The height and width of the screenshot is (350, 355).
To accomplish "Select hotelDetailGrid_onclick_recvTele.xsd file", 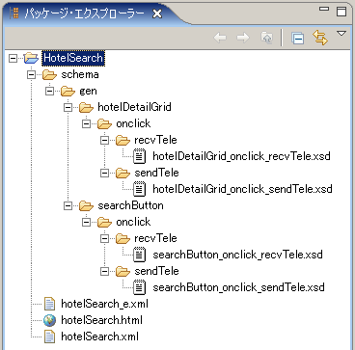I will pyautogui.click(x=241, y=156).
